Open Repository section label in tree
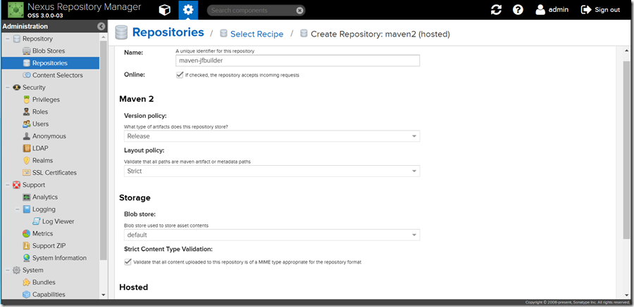The image size is (634, 307). coord(37,39)
